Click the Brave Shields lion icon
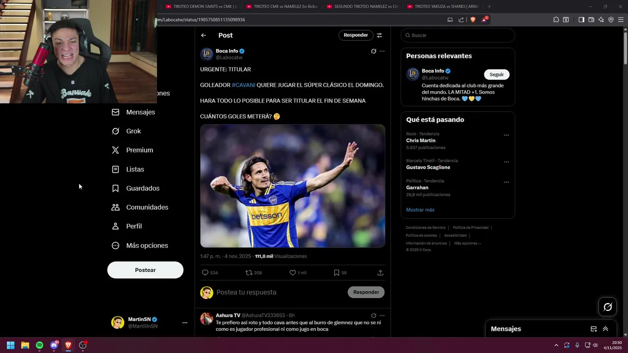The image size is (628, 353). (472, 20)
